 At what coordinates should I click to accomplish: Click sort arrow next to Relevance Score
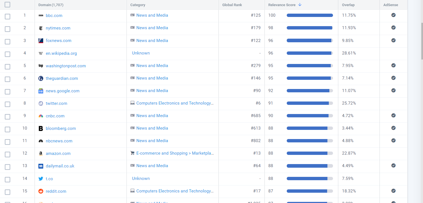(x=300, y=5)
